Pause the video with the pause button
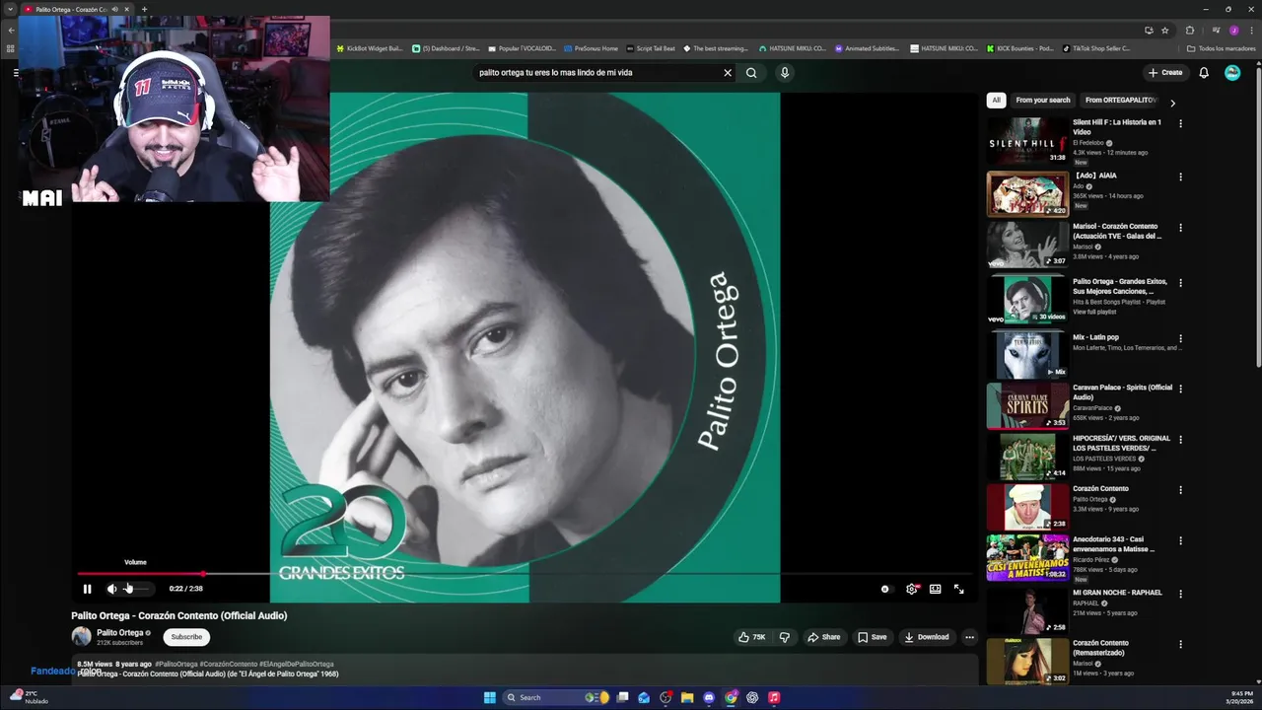The height and width of the screenshot is (710, 1262). 87,589
